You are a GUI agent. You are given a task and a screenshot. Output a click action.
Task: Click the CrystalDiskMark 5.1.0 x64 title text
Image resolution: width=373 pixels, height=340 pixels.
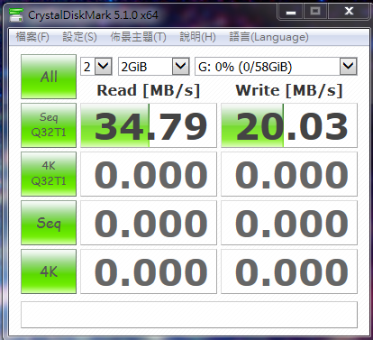point(93,15)
